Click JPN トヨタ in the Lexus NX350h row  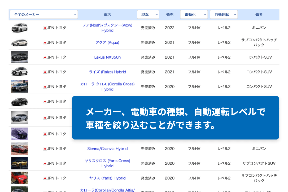coord(56,57)
